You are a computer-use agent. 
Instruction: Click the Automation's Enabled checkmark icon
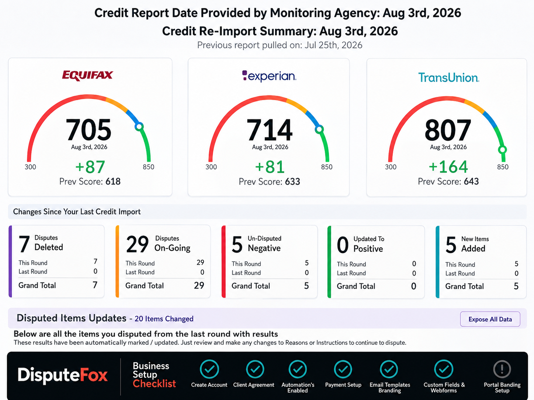click(298, 369)
